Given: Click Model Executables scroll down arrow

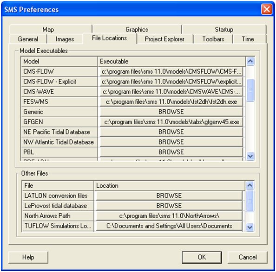Looking at the screenshot, I should [250, 156].
